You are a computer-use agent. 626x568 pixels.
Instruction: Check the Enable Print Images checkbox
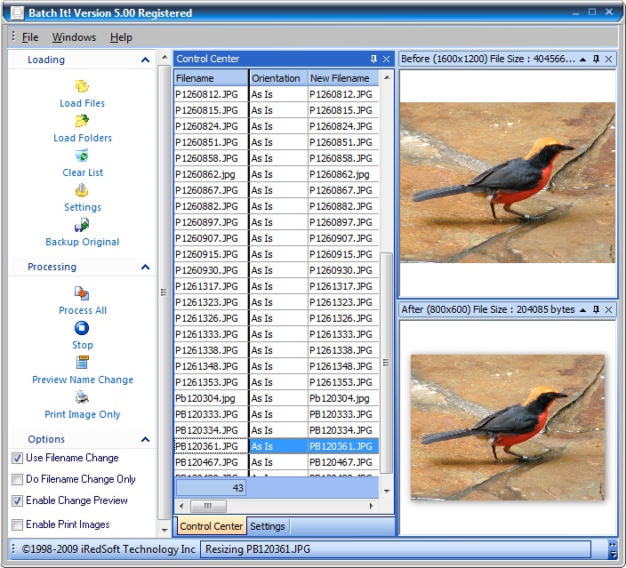pyautogui.click(x=17, y=524)
